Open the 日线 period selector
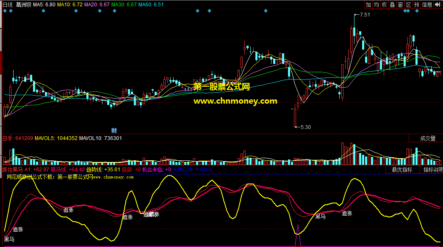 [x=8, y=5]
